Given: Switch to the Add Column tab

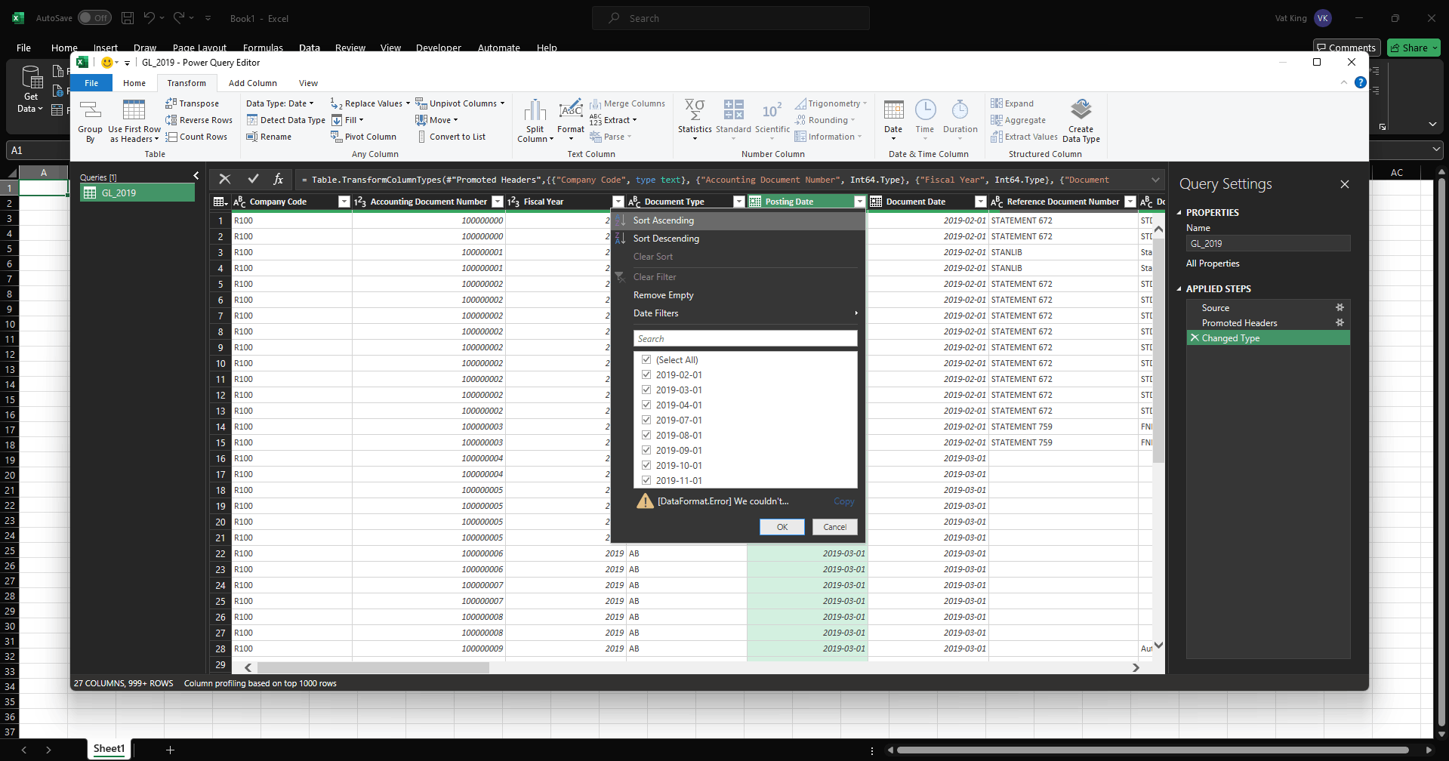Looking at the screenshot, I should point(253,83).
